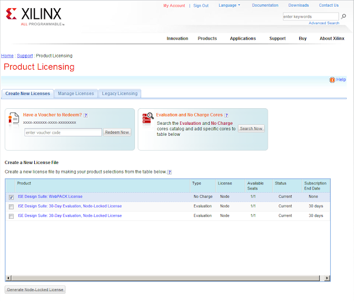This screenshot has height=301, width=354.
Task: Click the None subscription end date cell
Action: [314, 197]
